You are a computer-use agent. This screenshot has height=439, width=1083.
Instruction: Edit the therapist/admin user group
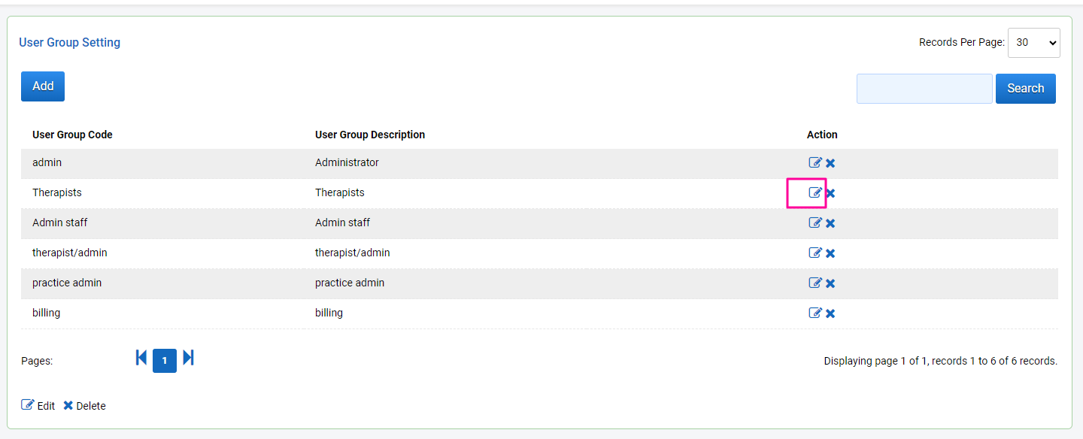(x=815, y=253)
